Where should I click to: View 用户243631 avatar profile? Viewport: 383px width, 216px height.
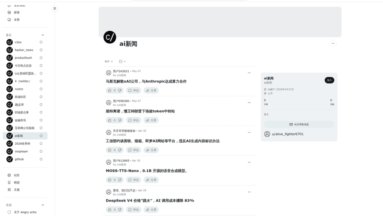pos(108,73)
